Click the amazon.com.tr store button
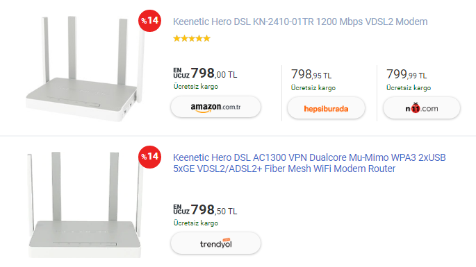 click(216, 107)
